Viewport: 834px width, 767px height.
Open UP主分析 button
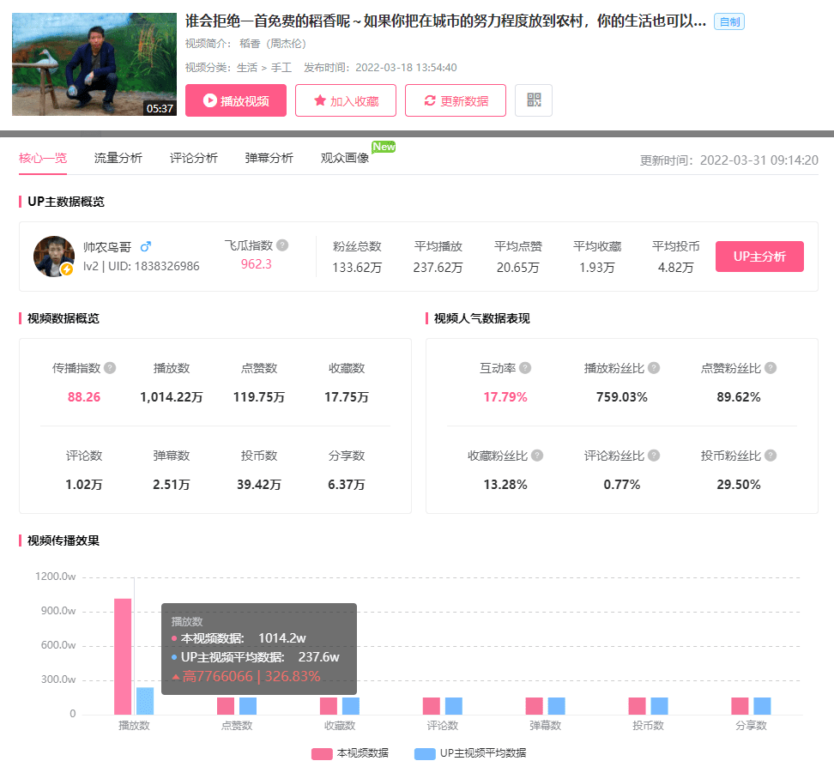click(x=759, y=257)
